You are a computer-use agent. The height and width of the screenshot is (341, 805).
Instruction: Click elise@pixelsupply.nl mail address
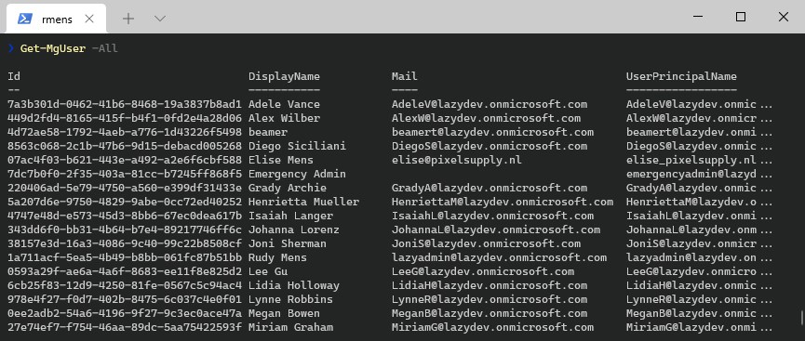pyautogui.click(x=456, y=160)
